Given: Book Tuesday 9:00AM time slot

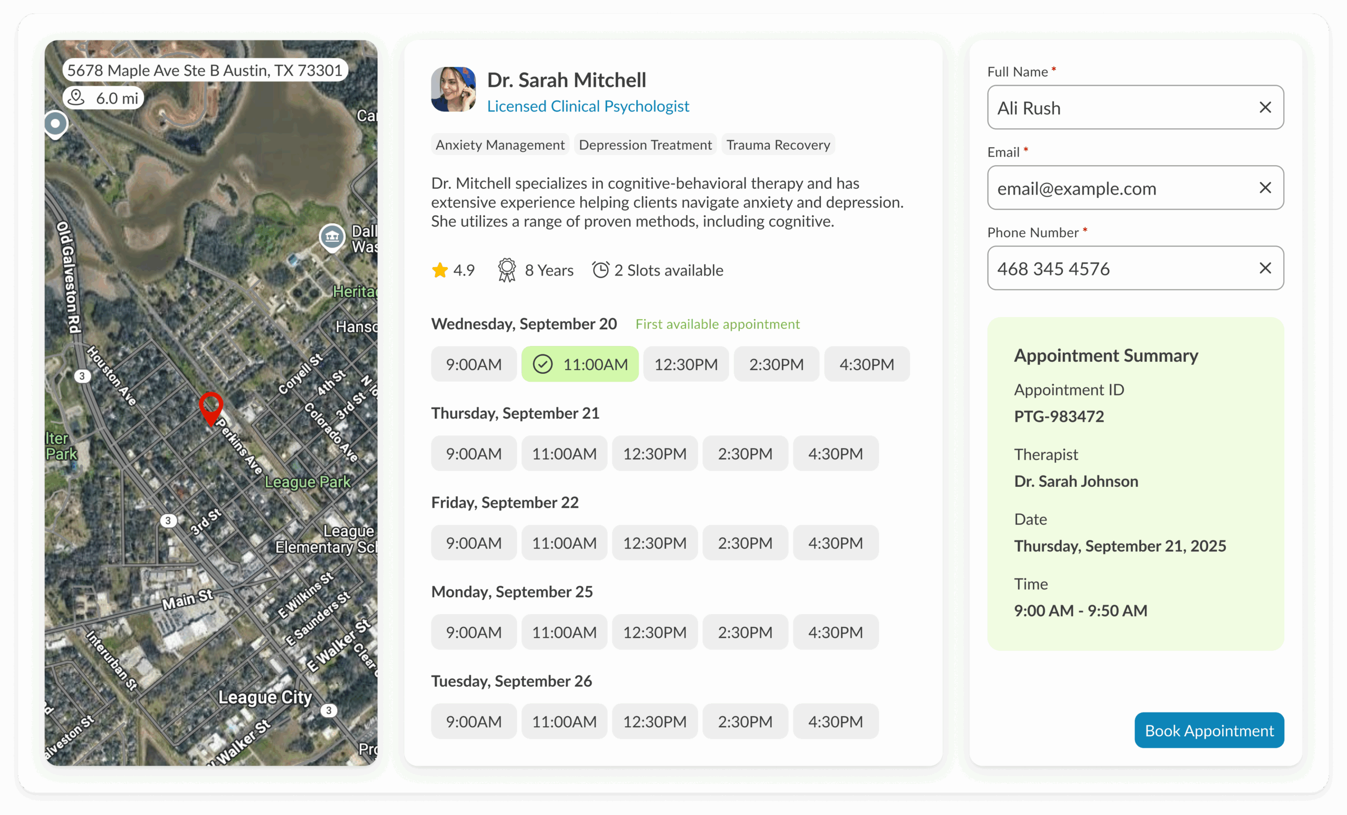Looking at the screenshot, I should point(474,721).
